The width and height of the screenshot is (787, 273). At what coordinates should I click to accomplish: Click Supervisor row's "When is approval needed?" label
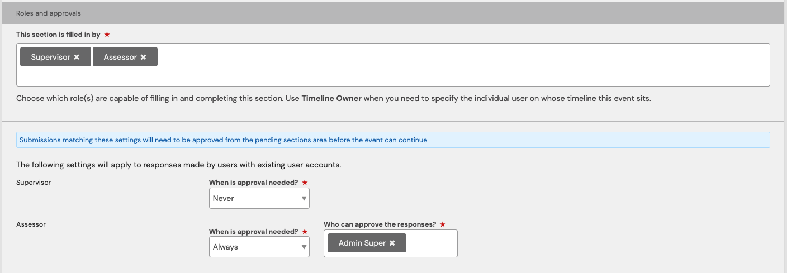click(x=254, y=183)
